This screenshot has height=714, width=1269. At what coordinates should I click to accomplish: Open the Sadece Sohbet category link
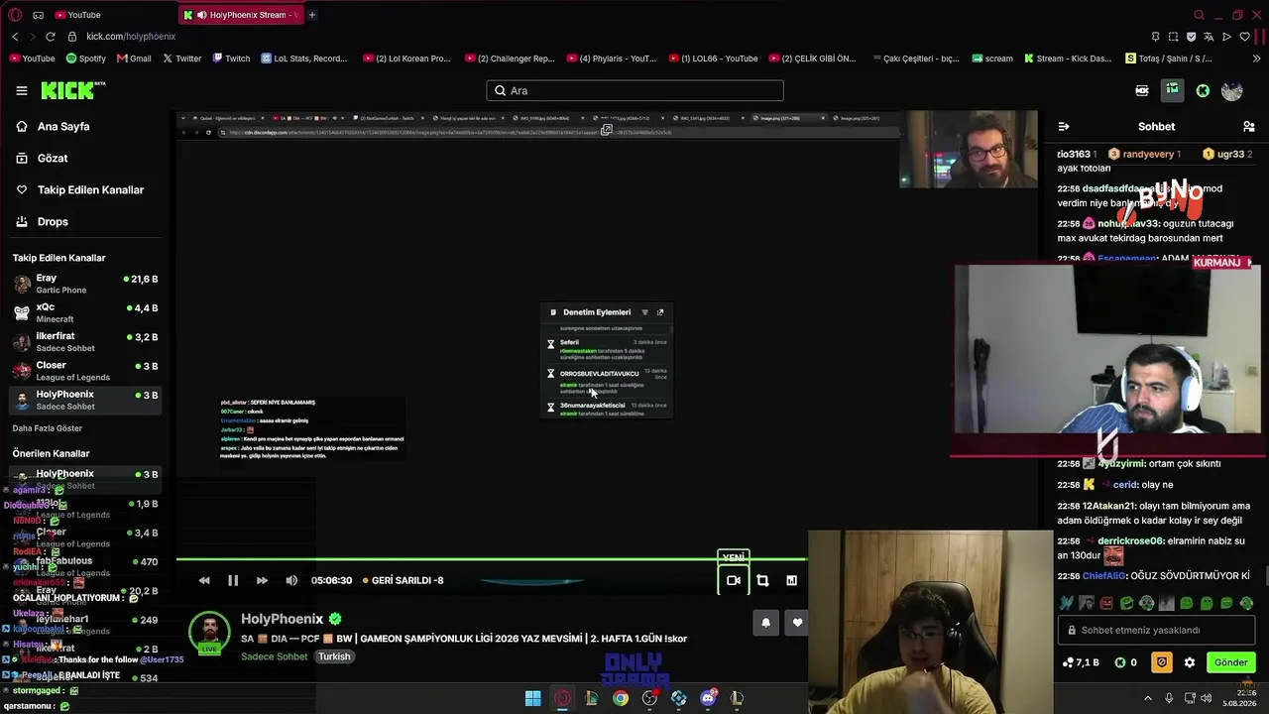(x=275, y=656)
